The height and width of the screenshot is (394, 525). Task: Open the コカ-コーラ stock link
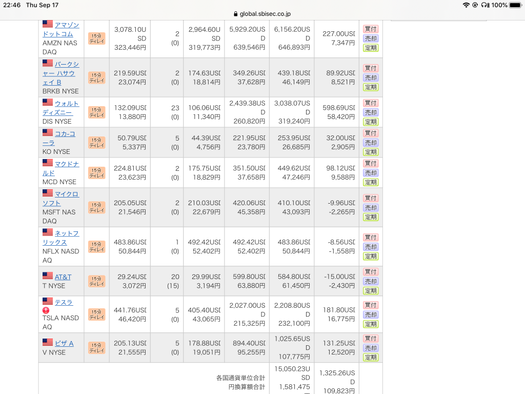tap(59, 138)
